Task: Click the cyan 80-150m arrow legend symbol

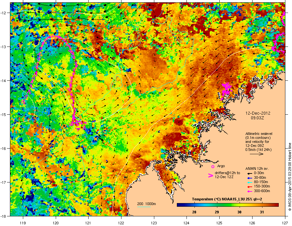Action: [x=249, y=182]
